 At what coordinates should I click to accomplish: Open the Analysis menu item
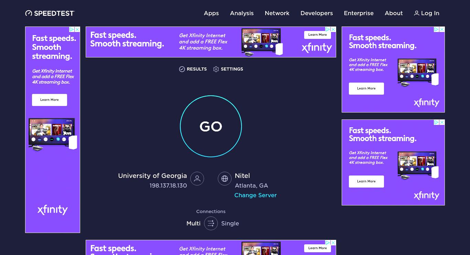tap(242, 13)
